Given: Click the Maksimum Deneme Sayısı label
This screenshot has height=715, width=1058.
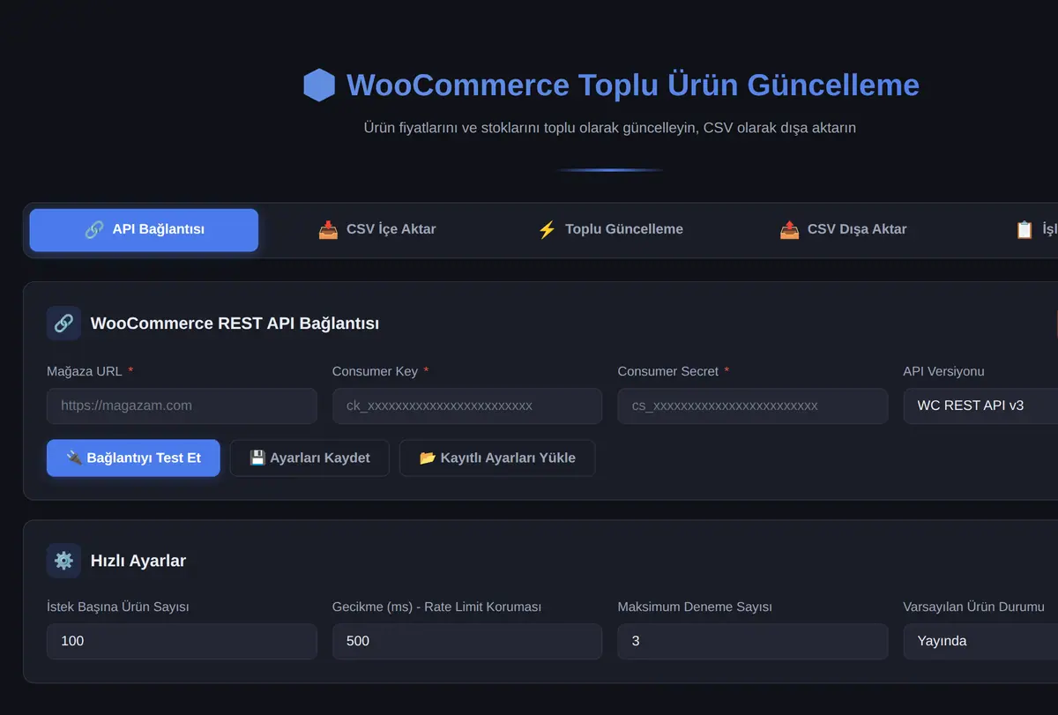Looking at the screenshot, I should tap(695, 607).
